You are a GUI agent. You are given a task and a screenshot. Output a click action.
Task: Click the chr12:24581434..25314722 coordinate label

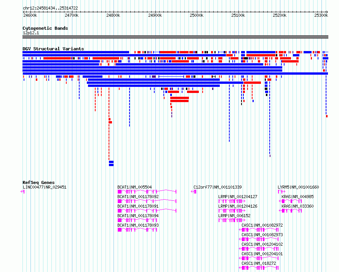(50, 8)
